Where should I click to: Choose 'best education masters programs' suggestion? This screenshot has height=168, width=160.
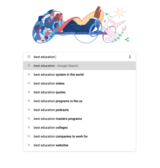(80, 119)
